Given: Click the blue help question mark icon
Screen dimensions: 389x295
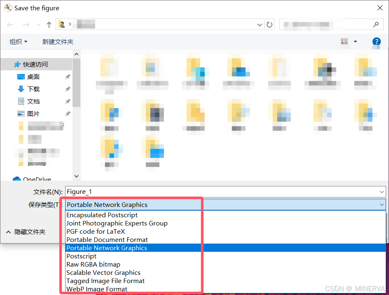Looking at the screenshot, I should coord(376,41).
